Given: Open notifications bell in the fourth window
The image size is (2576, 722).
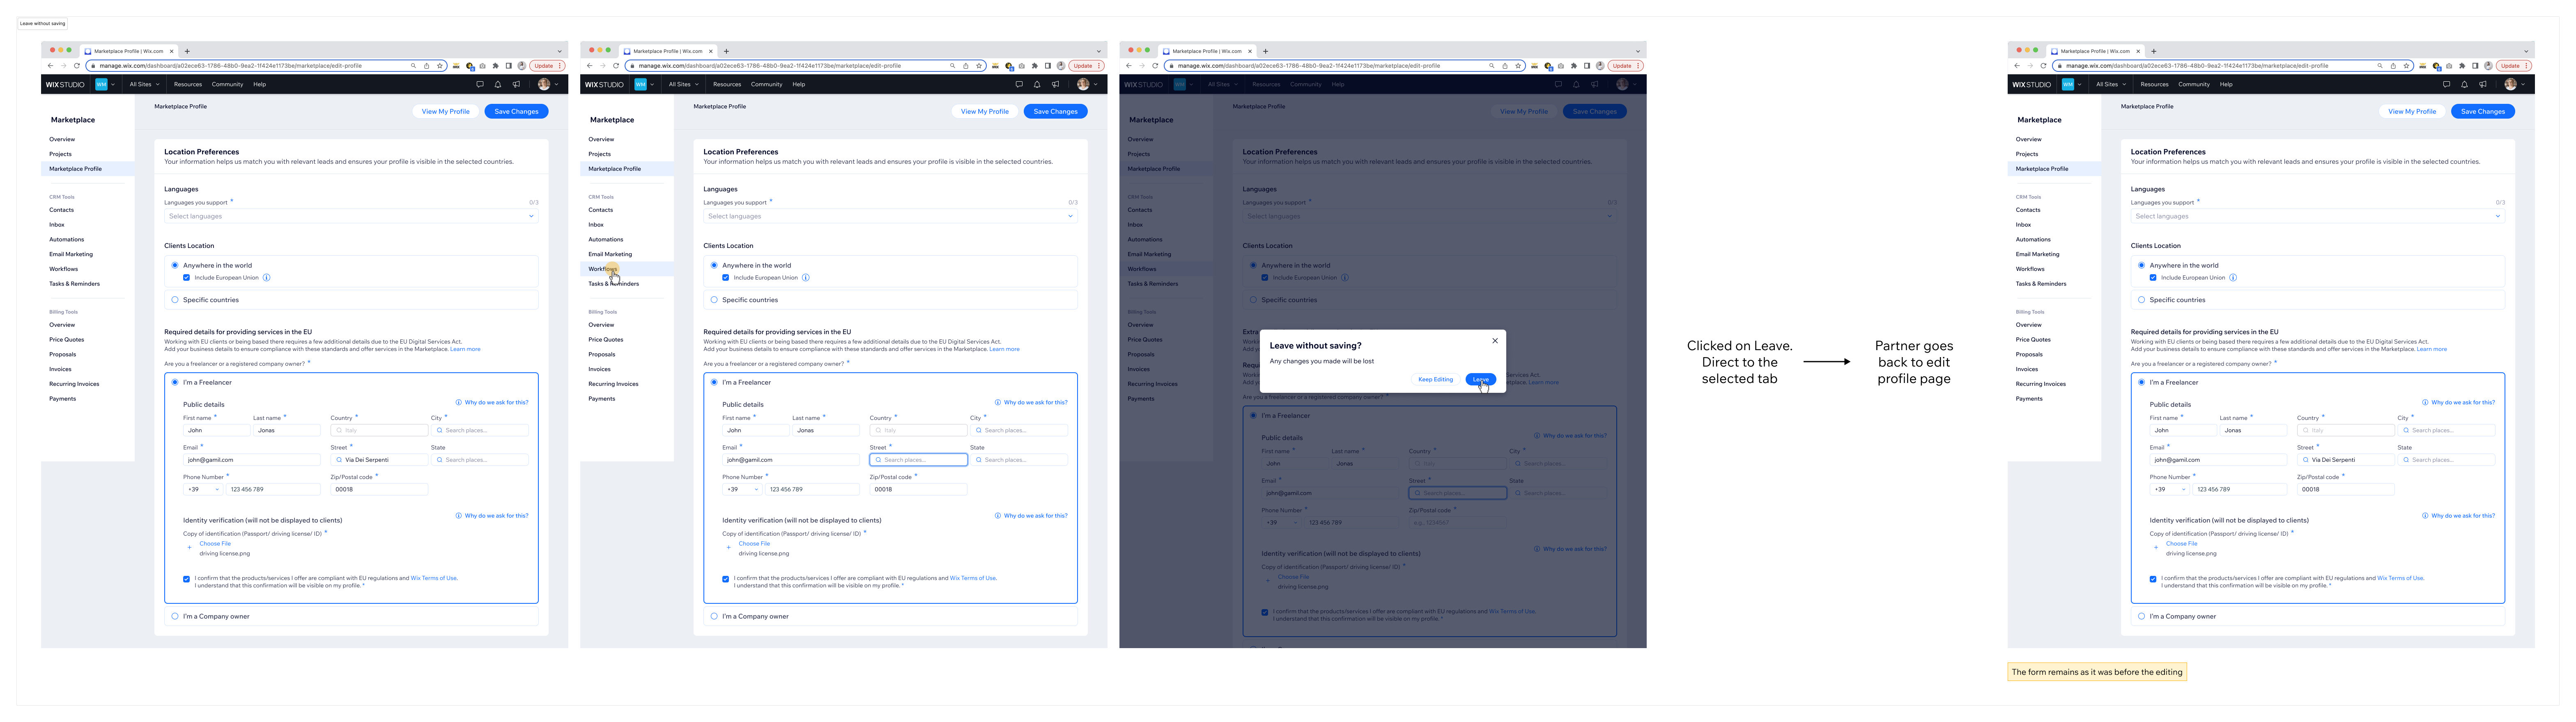Looking at the screenshot, I should [x=2465, y=84].
